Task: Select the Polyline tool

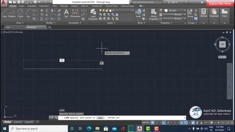Action: pos(12,13)
